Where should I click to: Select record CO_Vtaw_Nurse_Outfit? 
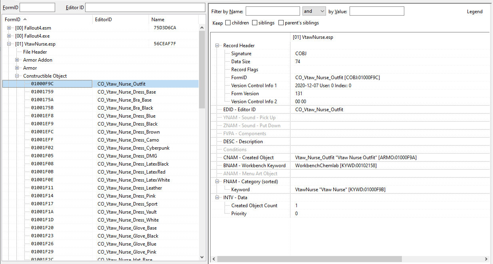[x=100, y=84]
